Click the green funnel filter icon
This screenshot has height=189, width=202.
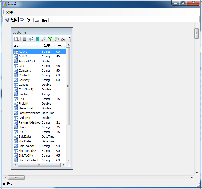point(50,39)
